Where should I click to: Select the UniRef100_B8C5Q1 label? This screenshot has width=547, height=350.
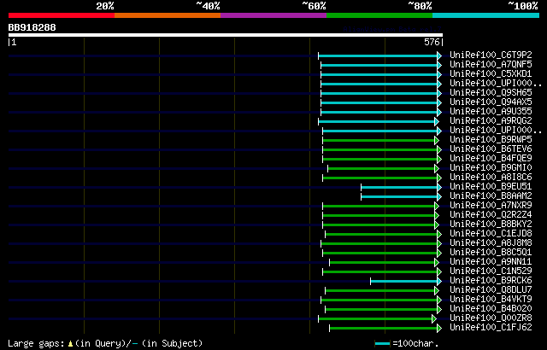(x=491, y=253)
